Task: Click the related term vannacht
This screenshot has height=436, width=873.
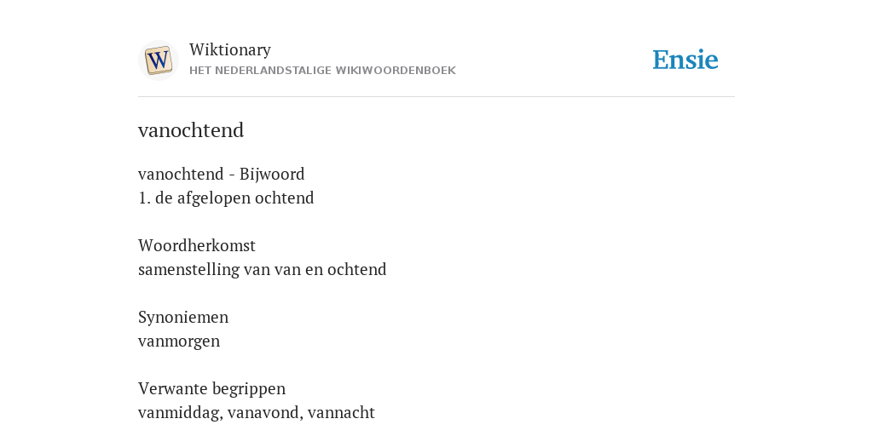Action: (x=341, y=413)
